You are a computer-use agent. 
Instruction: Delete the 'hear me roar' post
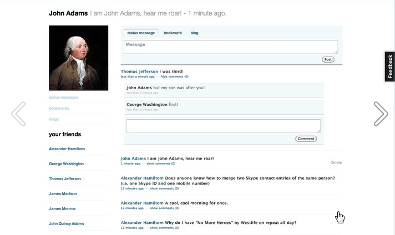click(336, 162)
